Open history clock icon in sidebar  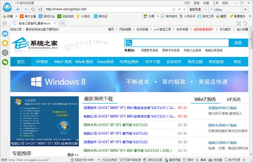pyautogui.click(x=5, y=52)
